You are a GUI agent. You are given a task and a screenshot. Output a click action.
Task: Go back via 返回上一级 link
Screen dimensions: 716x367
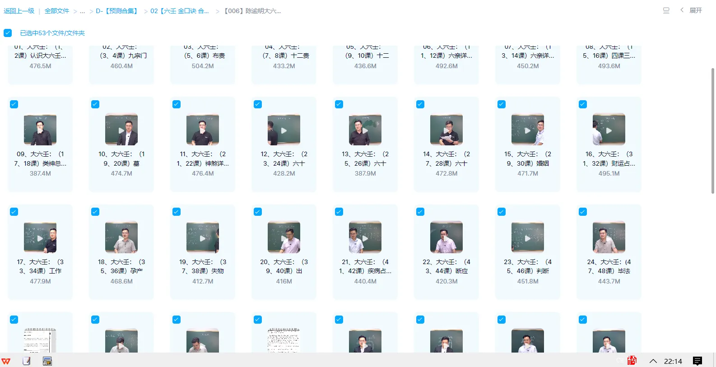pos(19,11)
